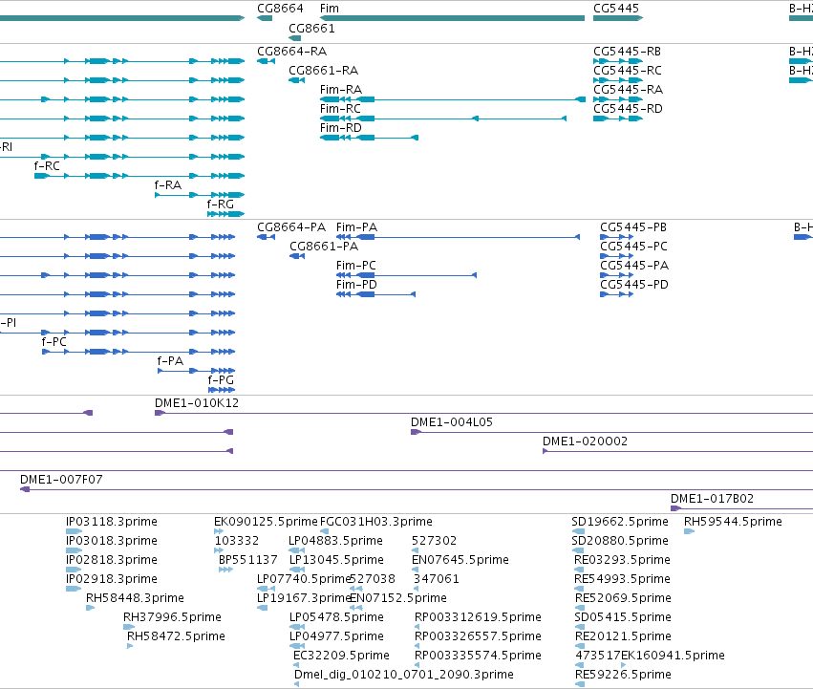This screenshot has height=689, width=813.
Task: Select the 103332 feature label
Action: (x=237, y=541)
